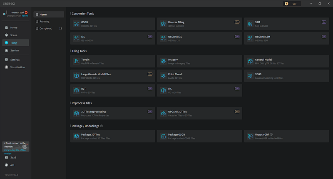Click the help icon beside Unpack GBP
Image resolution: width=333 pixels, height=179 pixels.
click(271, 134)
